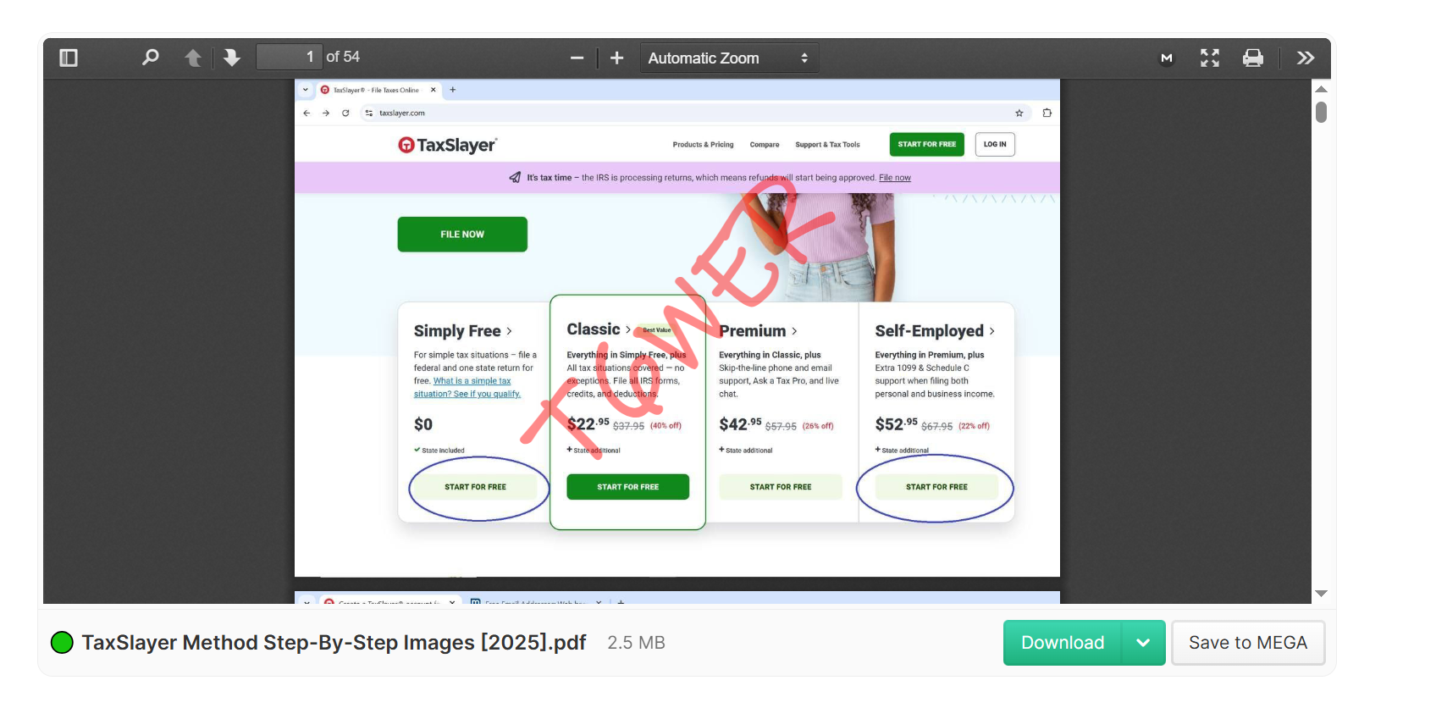Click the LOG IN button

pos(995,144)
